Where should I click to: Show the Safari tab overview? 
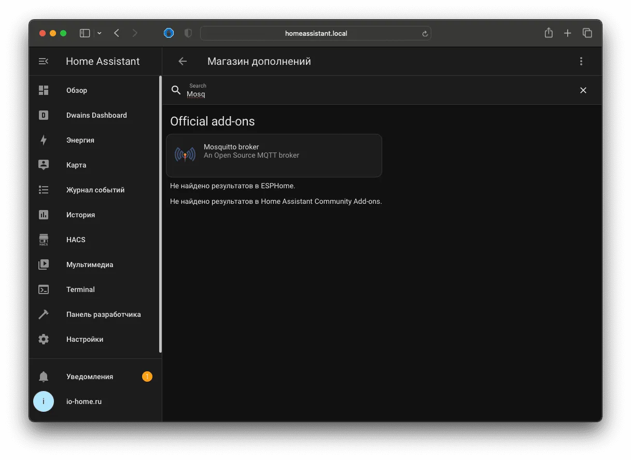(x=587, y=33)
